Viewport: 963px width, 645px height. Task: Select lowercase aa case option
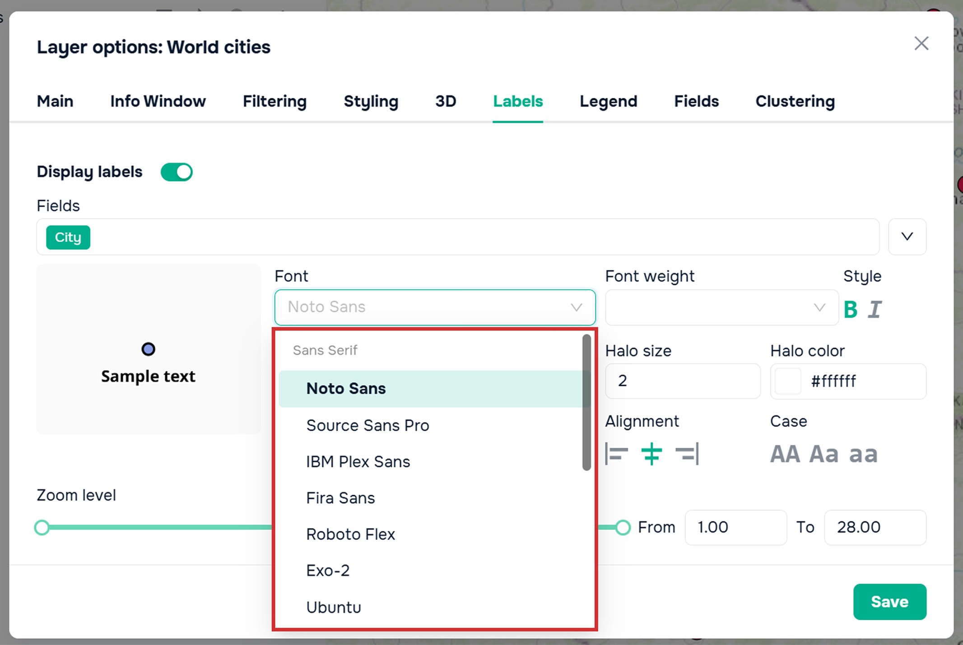863,454
